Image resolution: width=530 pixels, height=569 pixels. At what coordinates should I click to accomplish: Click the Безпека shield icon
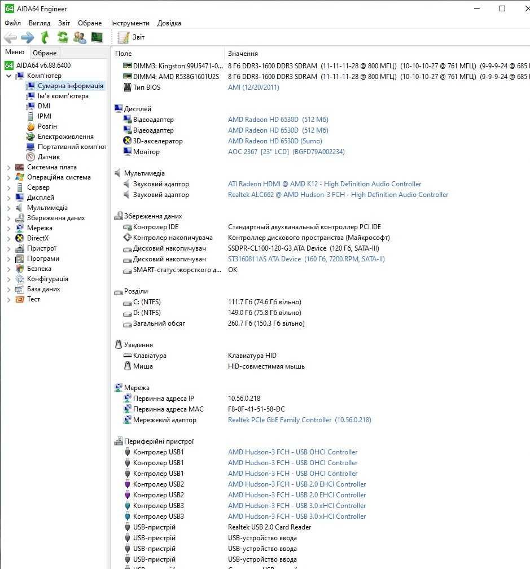[x=20, y=269]
